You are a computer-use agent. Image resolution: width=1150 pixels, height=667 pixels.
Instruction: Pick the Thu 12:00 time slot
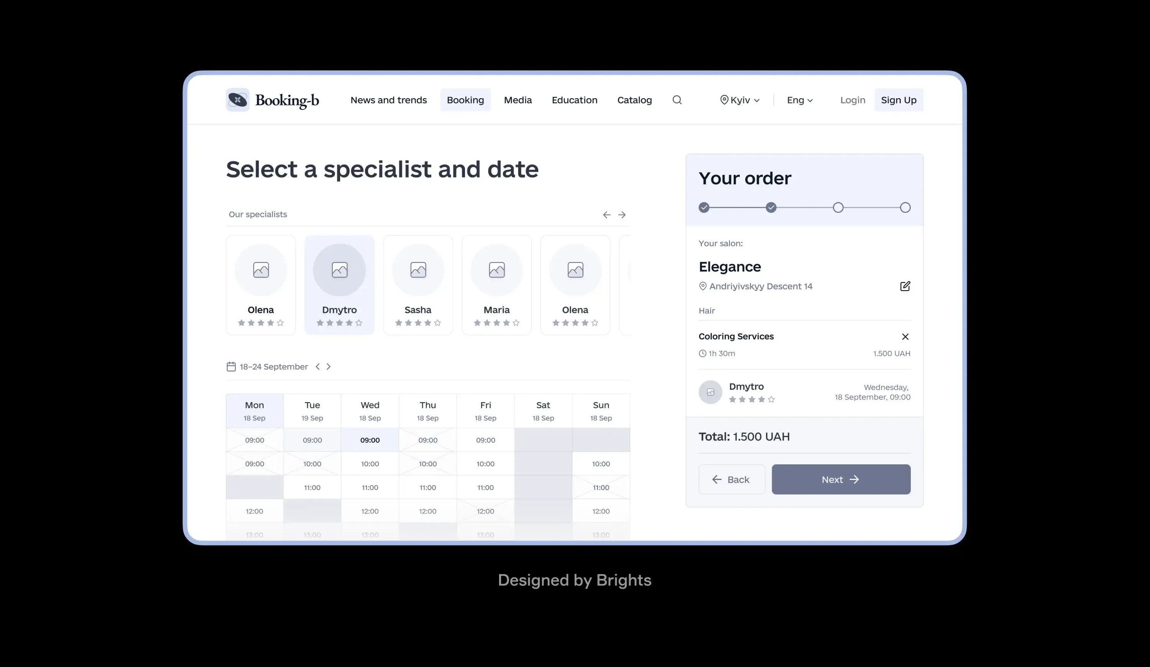(x=427, y=511)
